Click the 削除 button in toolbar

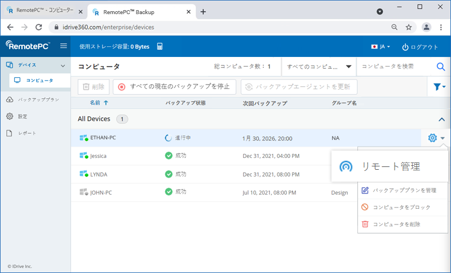click(x=94, y=87)
